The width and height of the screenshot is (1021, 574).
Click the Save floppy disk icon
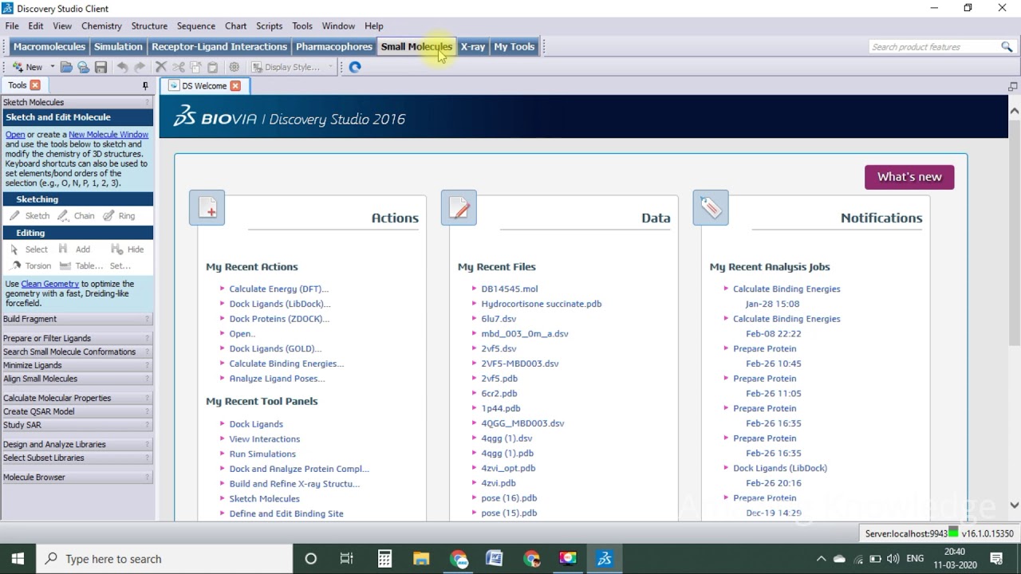(x=101, y=67)
